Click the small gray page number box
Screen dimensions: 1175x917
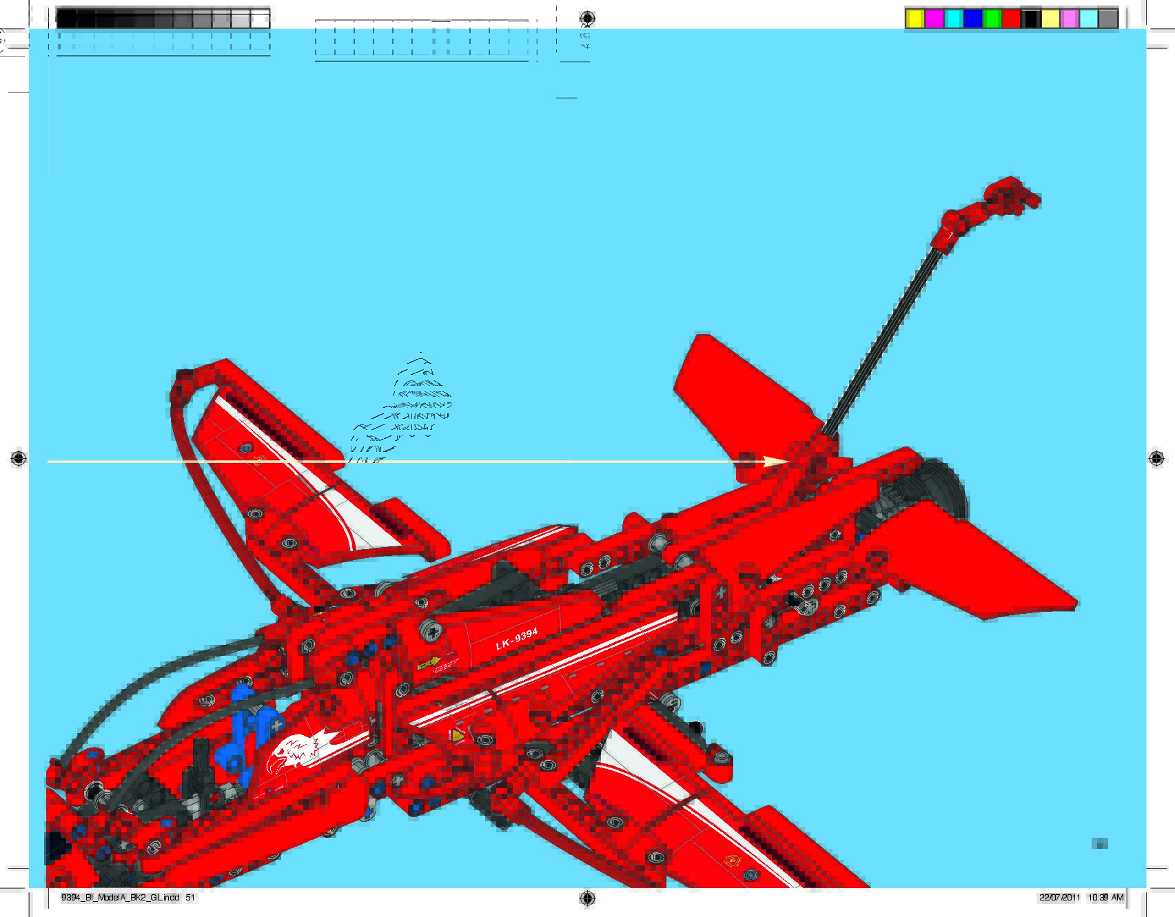pos(1099,843)
